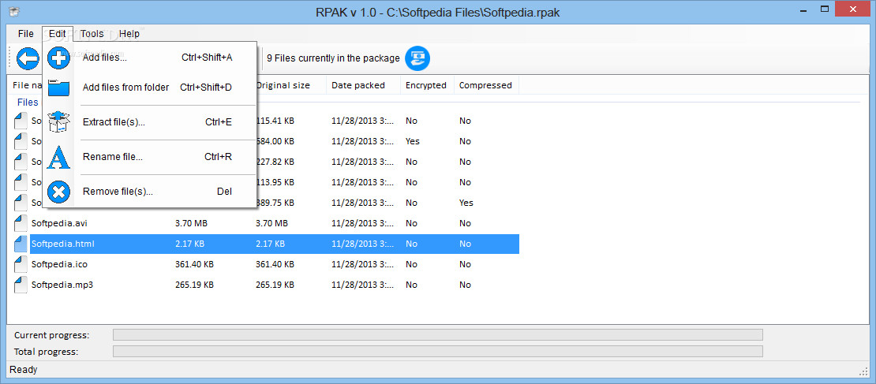Click the Yes value in the Encrypted column
This screenshot has width=876, height=384.
pyautogui.click(x=412, y=141)
